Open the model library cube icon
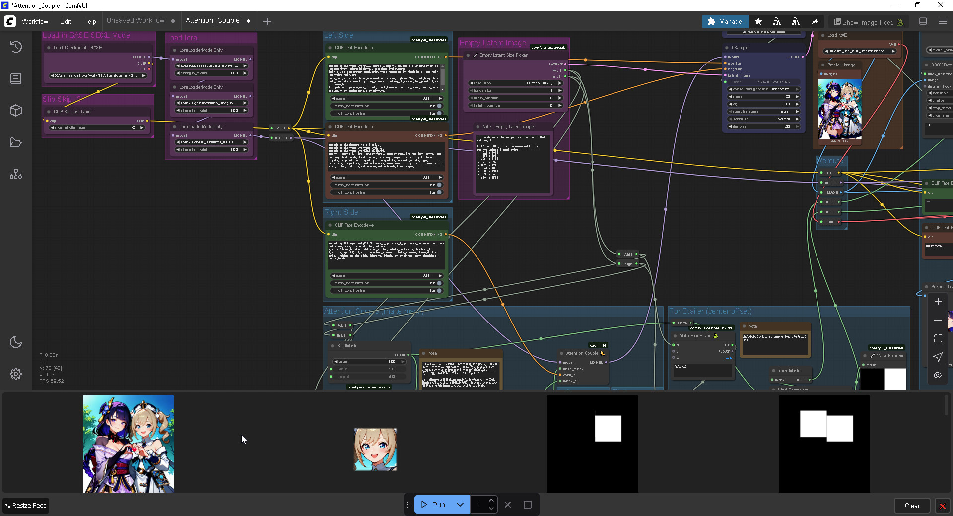The height and width of the screenshot is (516, 953). click(x=16, y=110)
